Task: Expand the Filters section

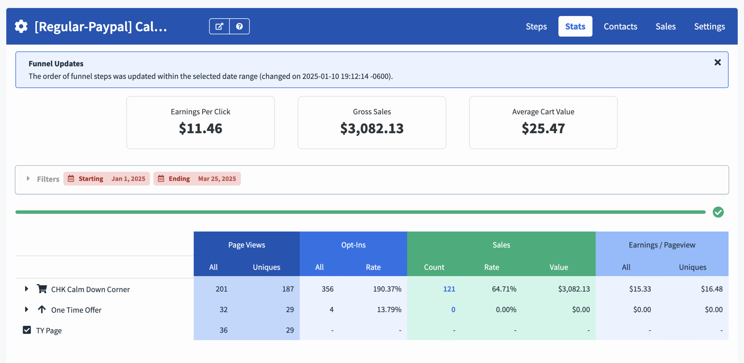Action: pyautogui.click(x=28, y=178)
